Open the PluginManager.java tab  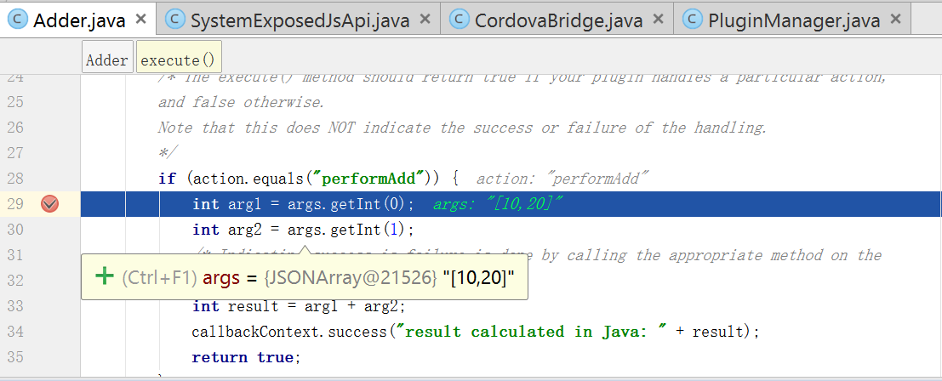click(x=794, y=20)
